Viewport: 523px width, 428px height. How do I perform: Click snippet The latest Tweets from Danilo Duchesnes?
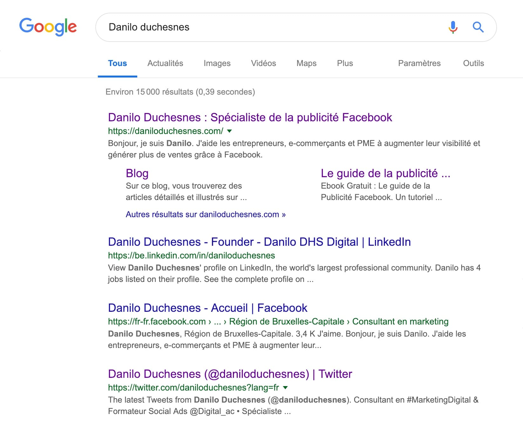click(293, 405)
